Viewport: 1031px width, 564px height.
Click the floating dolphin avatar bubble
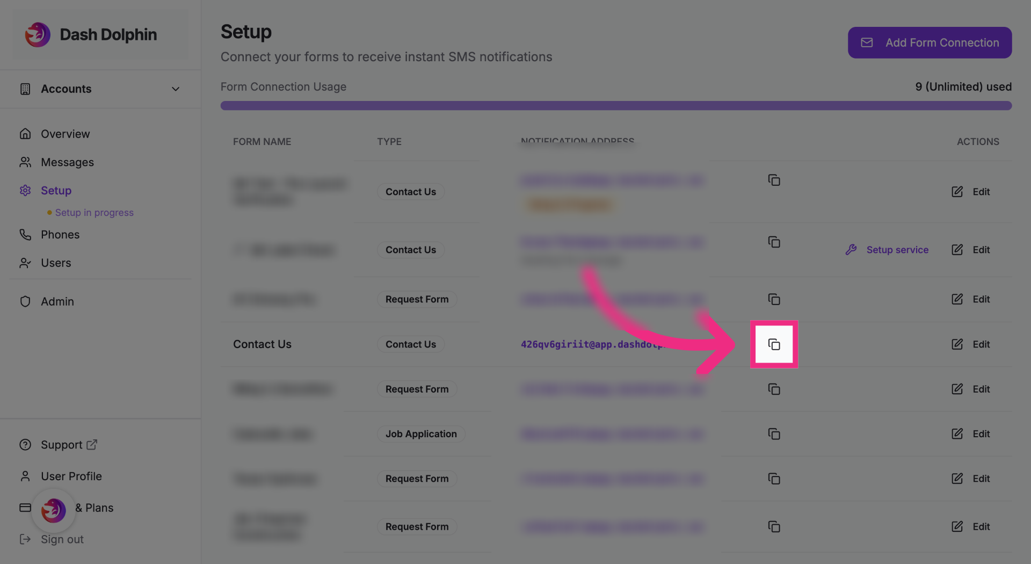click(53, 510)
